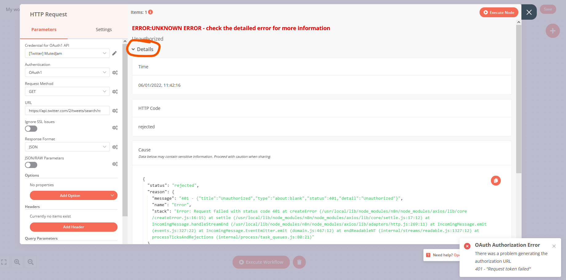Copy the error JSON using the clipboard icon
Screen dimensions: 566x280
coord(496,181)
